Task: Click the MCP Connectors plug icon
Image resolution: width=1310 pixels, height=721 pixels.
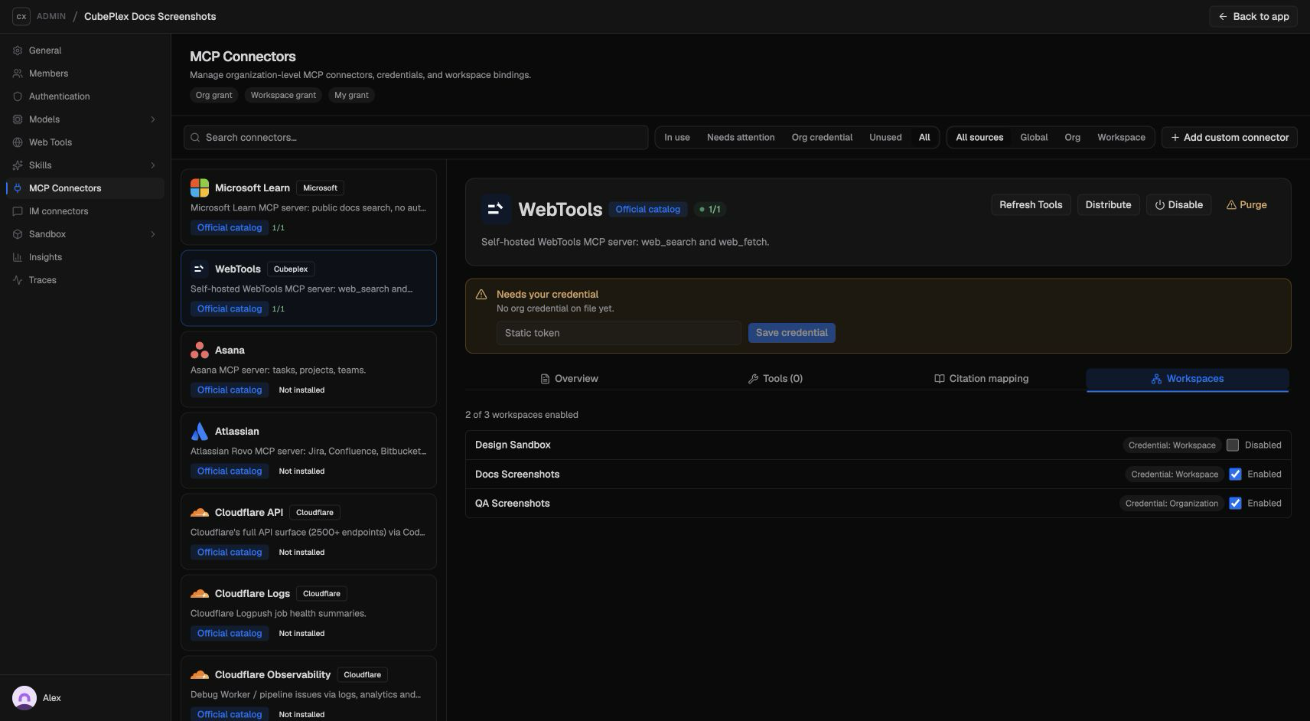Action: tap(18, 188)
